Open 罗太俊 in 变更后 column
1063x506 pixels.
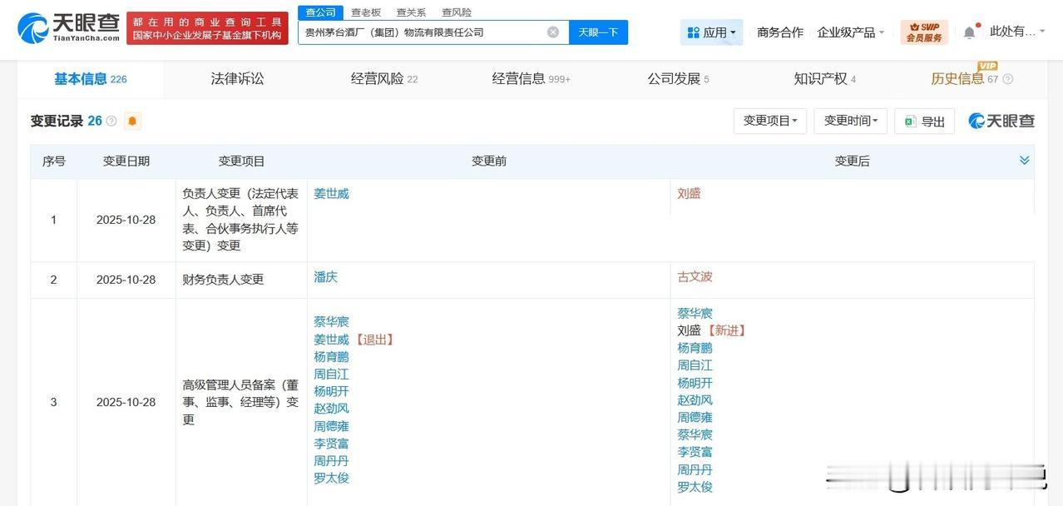pos(695,487)
